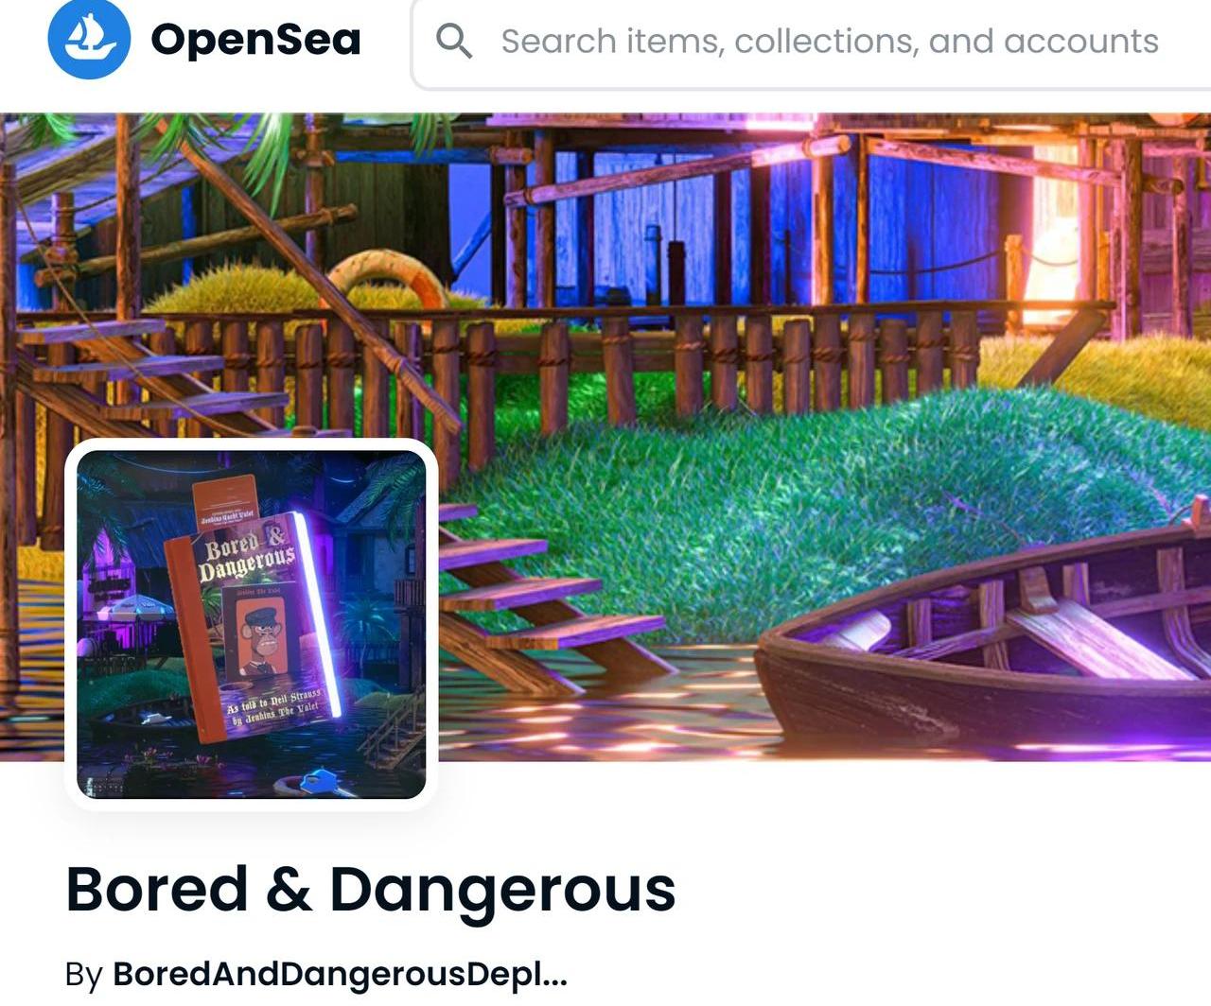
Task: Open the Bored & Dangerous collection thumbnail
Action: coord(251,624)
